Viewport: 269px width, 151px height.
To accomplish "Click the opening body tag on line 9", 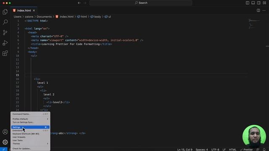I will 32,52.
